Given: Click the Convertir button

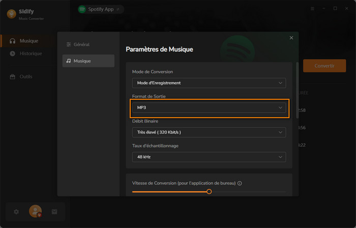Looking at the screenshot, I should 324,66.
